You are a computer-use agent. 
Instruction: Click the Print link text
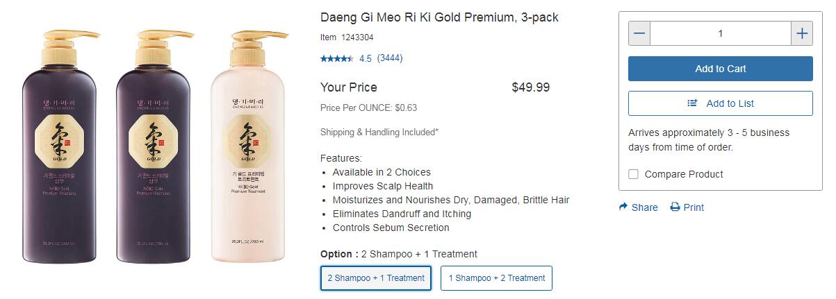click(x=694, y=207)
